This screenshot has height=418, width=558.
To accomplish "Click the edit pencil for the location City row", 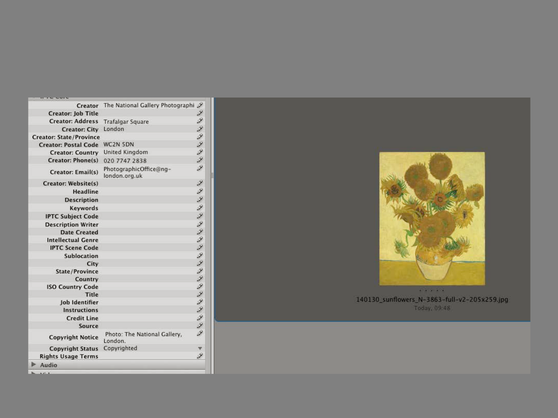I will point(200,263).
